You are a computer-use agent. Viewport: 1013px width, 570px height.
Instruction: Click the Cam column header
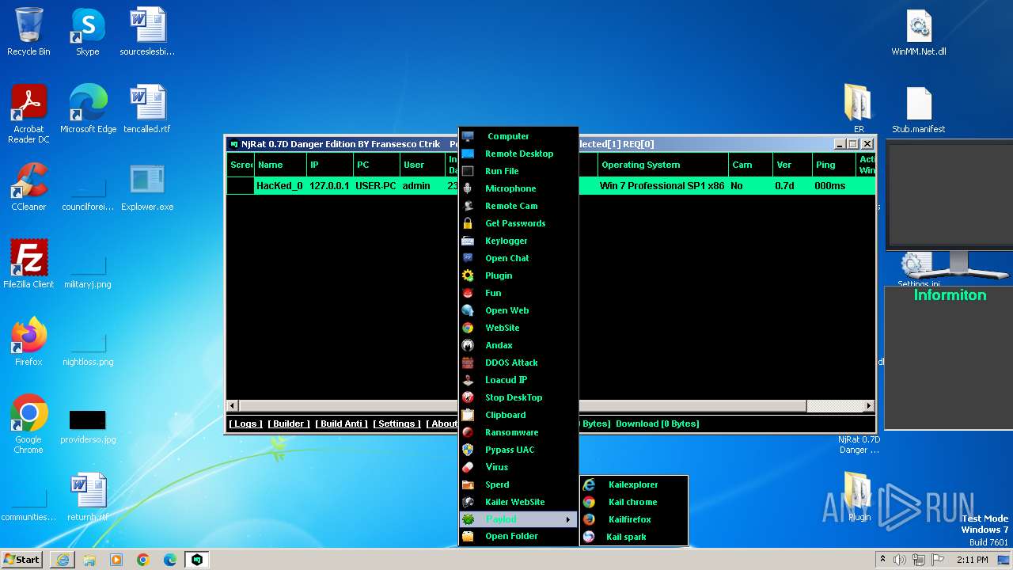(x=750, y=165)
